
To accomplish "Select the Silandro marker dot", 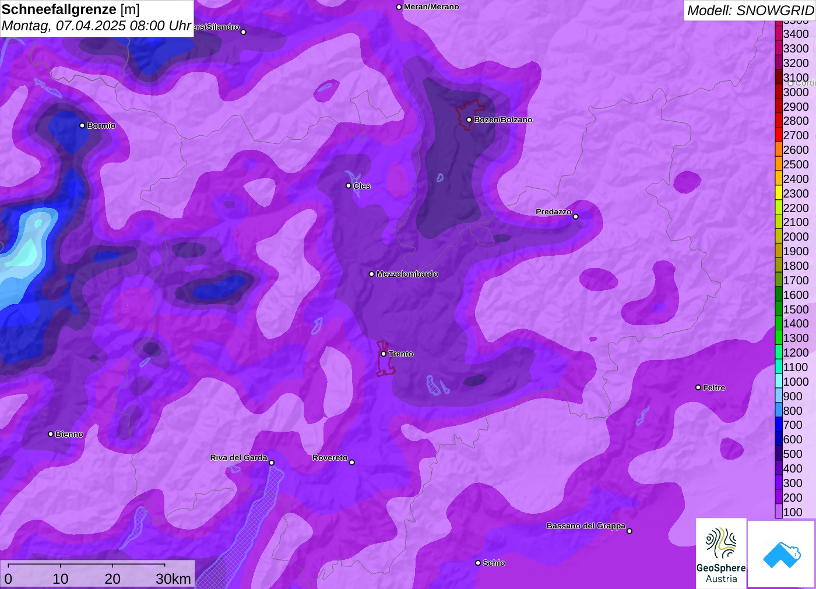I will click(x=244, y=32).
